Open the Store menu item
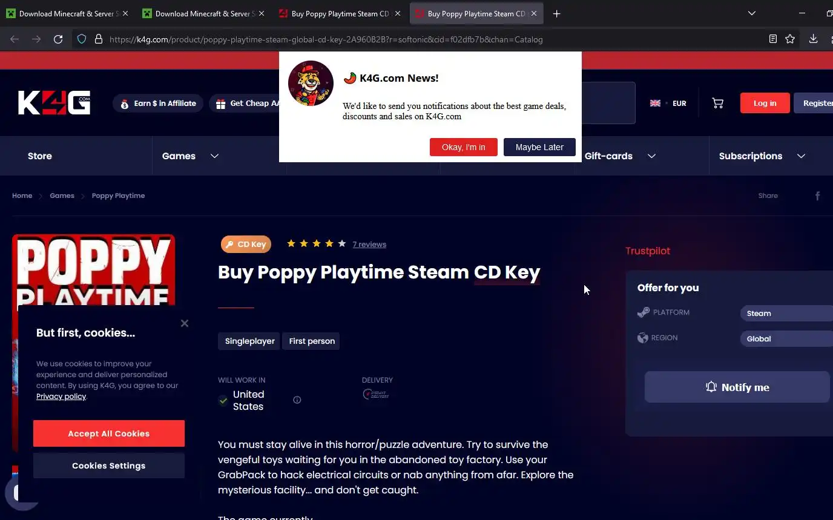The image size is (833, 520). 40,156
